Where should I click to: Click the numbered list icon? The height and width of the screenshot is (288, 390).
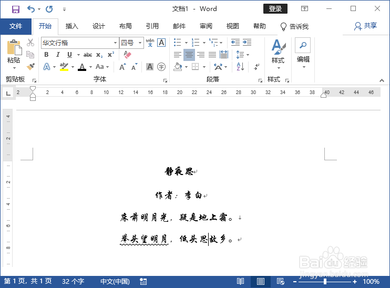(x=196, y=43)
